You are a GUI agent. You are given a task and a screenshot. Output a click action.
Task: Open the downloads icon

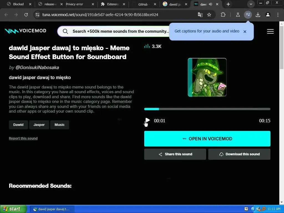click(258, 15)
